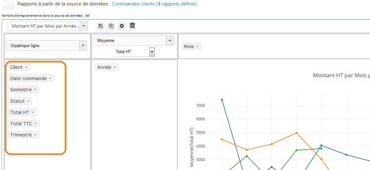Screen dimensions: 370x170
Task: Add a new report with the plus icon
Action: pyautogui.click(x=122, y=26)
